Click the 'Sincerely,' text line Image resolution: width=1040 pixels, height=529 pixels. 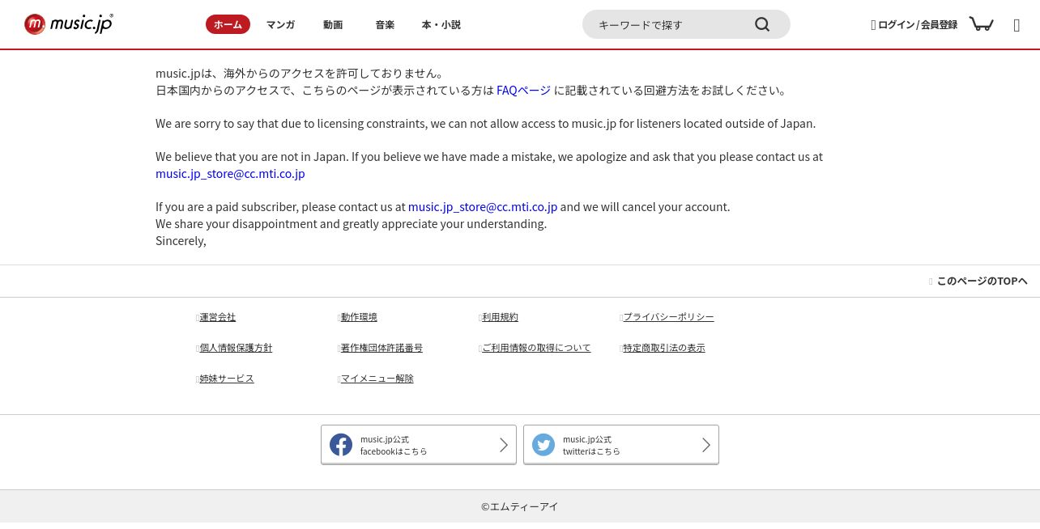181,241
